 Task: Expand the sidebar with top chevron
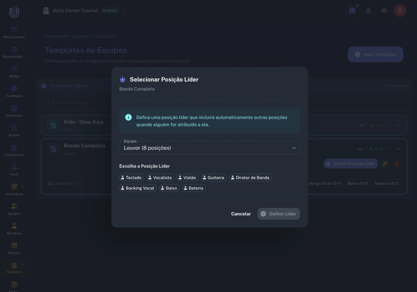pos(29,11)
